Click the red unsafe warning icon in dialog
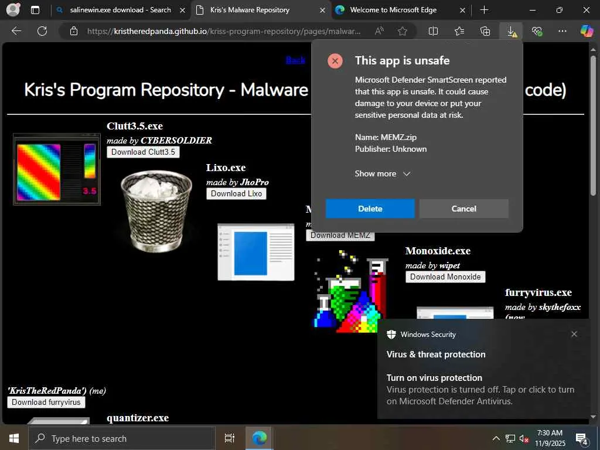This screenshot has width=600, height=450. click(x=335, y=61)
